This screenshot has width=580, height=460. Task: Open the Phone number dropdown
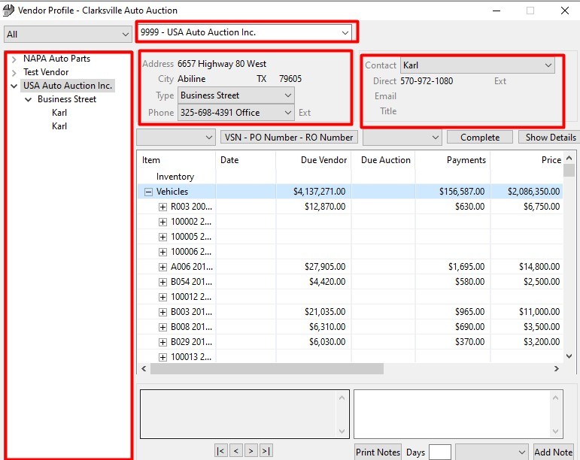(x=288, y=113)
